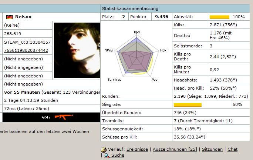253x160 pixels.
Task: Click the Kpd label on radar chart
Action: pyautogui.click(x=137, y=32)
